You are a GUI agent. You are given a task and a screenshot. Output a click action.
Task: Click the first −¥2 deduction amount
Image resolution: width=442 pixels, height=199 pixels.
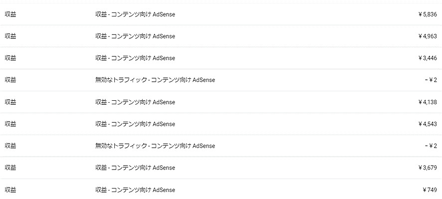(431, 80)
